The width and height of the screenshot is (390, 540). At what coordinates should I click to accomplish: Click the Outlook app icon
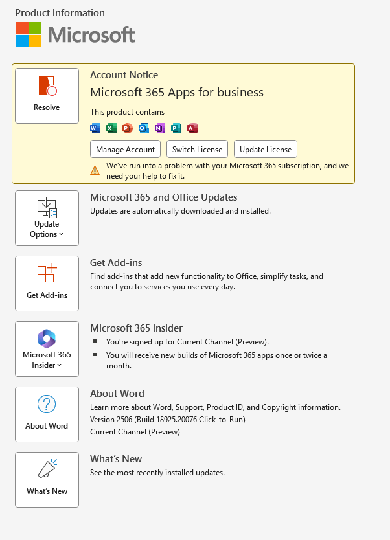coord(144,128)
